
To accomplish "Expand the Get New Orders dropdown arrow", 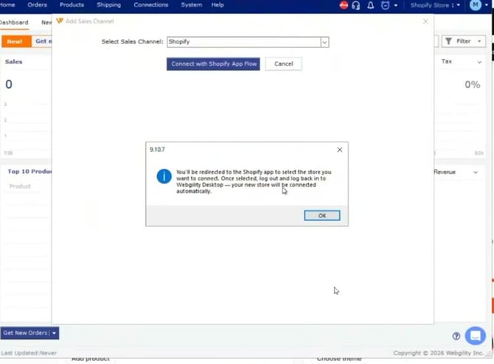I will (x=54, y=333).
